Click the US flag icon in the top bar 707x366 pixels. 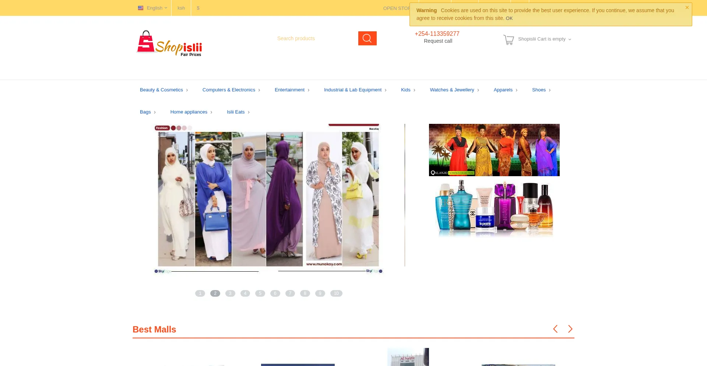click(x=141, y=8)
